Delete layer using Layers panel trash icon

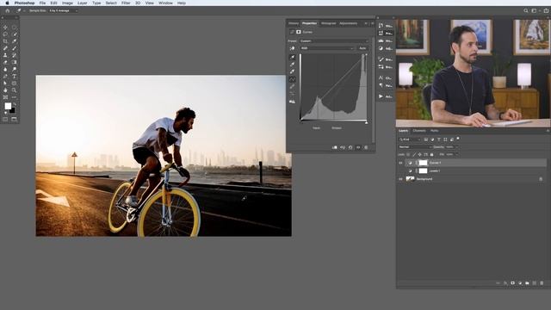[x=542, y=283]
